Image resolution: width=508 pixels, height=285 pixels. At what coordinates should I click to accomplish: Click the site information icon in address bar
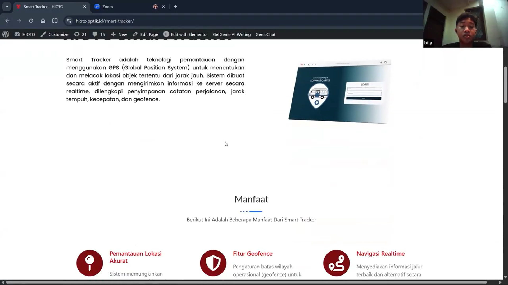click(x=69, y=21)
